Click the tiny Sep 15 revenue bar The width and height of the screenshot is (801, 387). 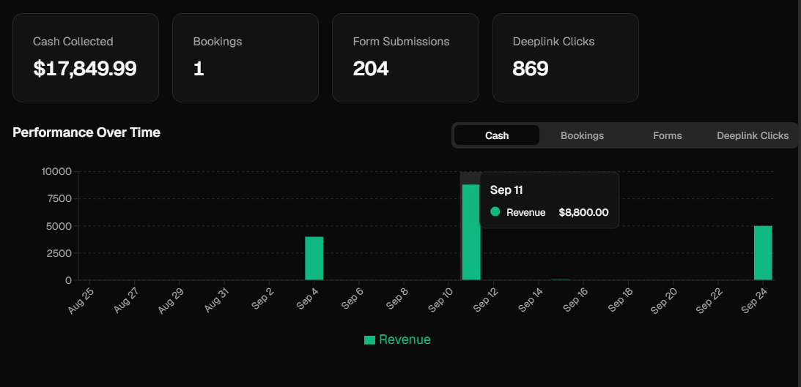pos(561,279)
